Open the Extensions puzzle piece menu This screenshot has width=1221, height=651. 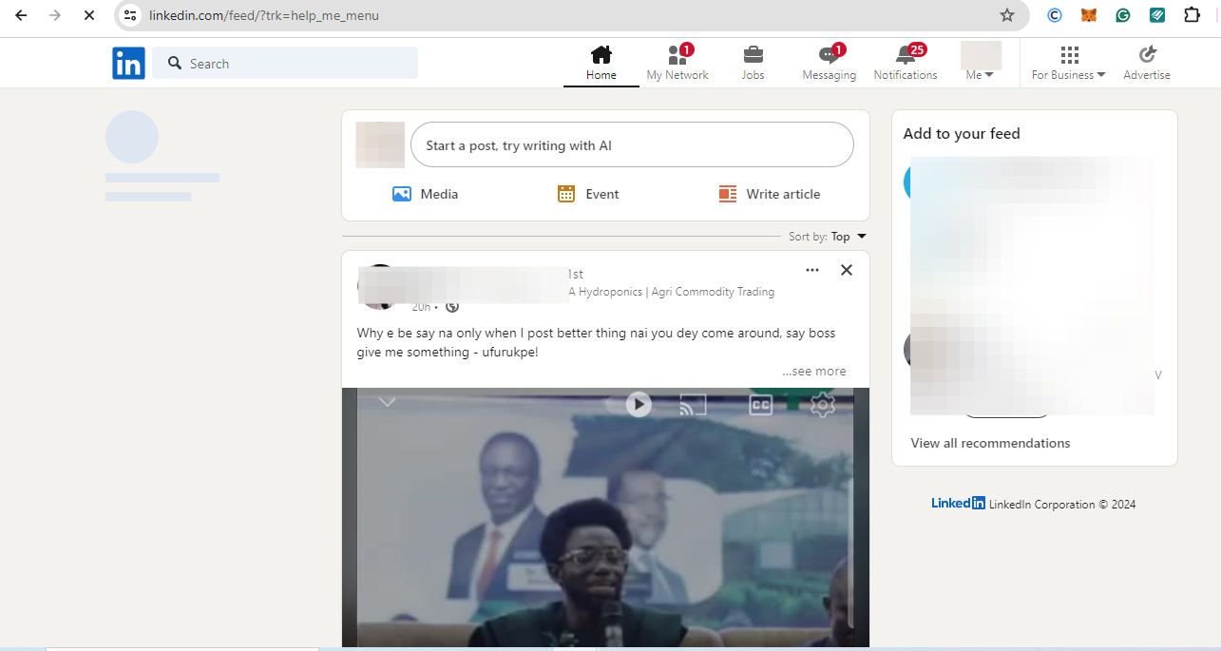coord(1192,15)
